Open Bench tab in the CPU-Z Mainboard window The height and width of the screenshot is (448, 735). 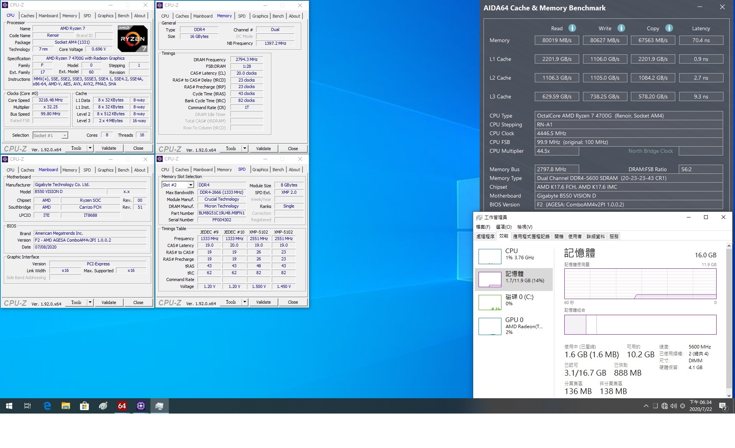pos(123,170)
